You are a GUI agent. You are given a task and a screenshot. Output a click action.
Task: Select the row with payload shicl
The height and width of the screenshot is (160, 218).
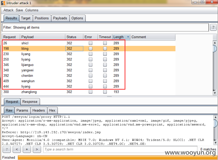point(89,43)
